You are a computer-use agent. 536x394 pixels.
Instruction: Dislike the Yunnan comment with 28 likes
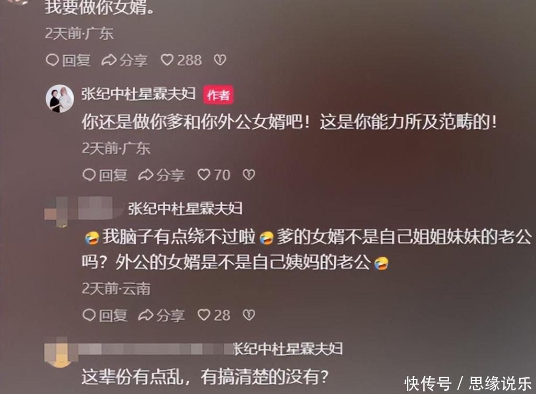click(249, 315)
